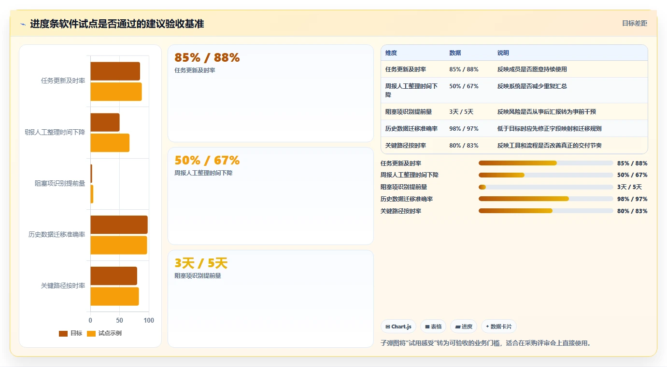The height and width of the screenshot is (367, 667).
Task: Click table data cell 80% / 83%
Action: click(464, 146)
